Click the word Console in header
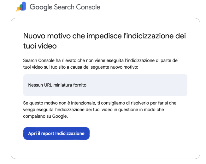206x164 pixels. tap(88, 7)
